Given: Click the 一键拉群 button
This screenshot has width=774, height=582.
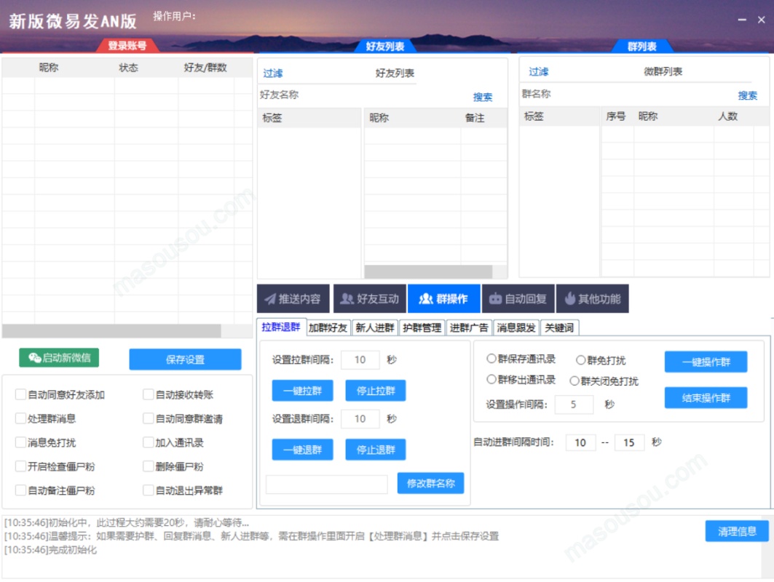Looking at the screenshot, I should 303,391.
